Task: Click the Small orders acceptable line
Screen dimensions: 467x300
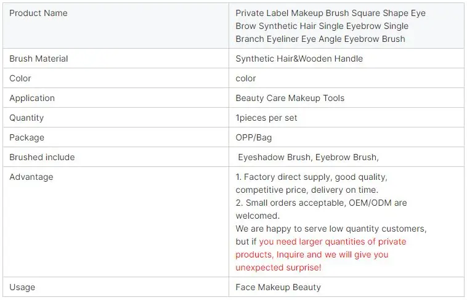Action: 321,203
